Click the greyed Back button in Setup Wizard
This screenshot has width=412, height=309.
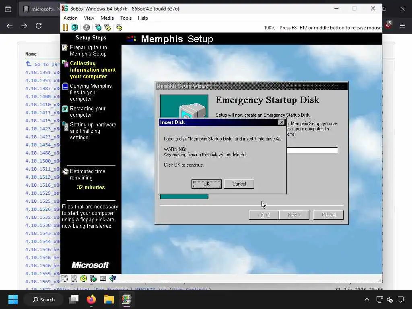(264, 215)
